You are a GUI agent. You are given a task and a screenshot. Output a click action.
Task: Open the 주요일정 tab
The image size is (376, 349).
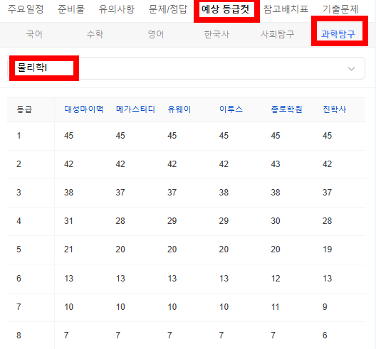pos(26,9)
